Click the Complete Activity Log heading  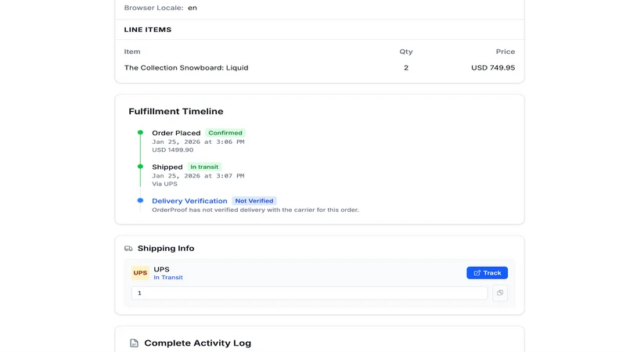198,343
